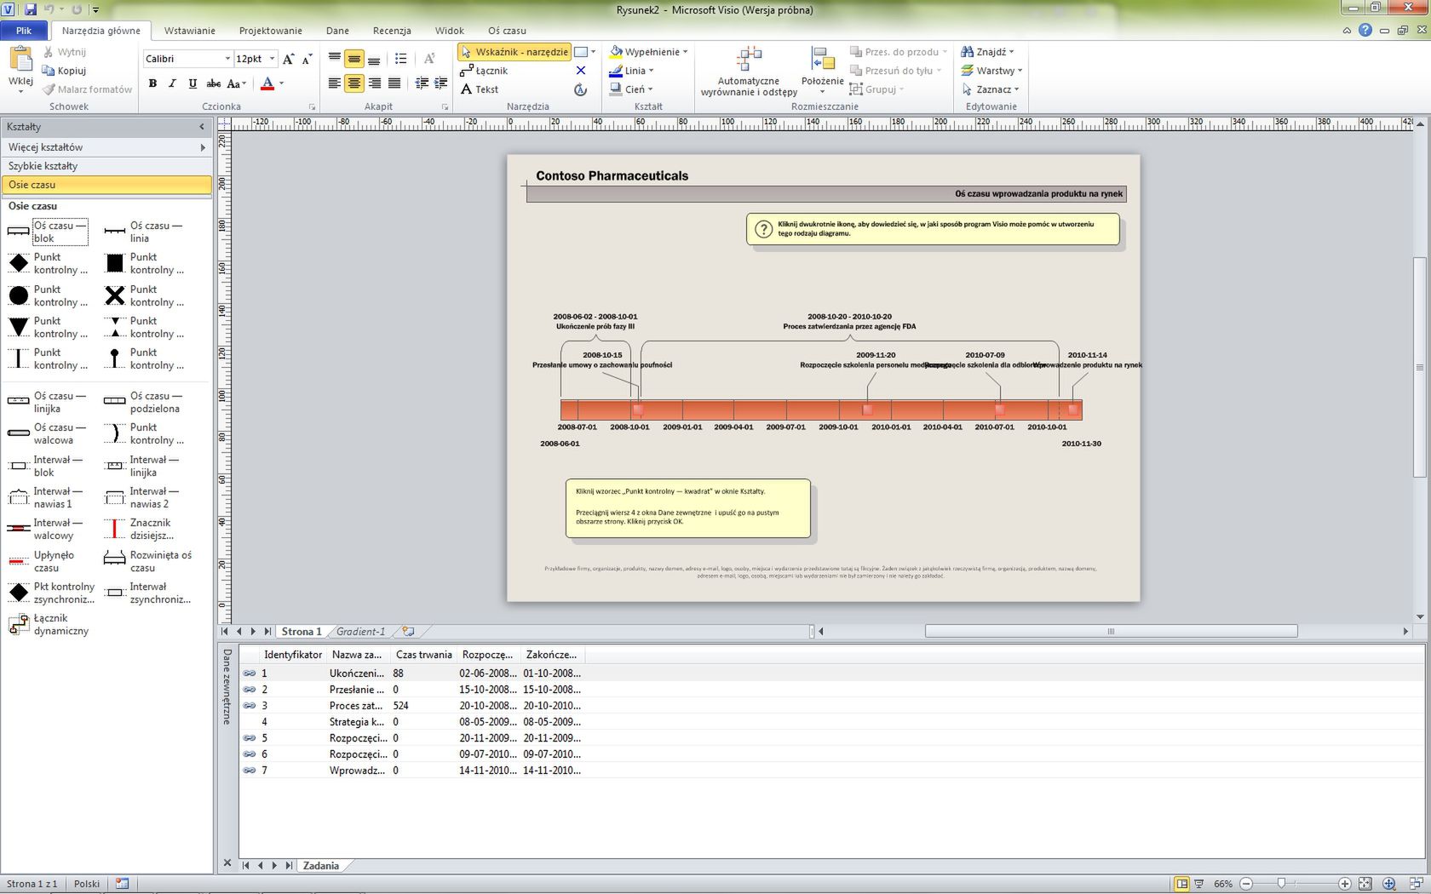Screen dimensions: 1431x894
Task: Decrease font size with shrink icon
Action: coord(307,59)
